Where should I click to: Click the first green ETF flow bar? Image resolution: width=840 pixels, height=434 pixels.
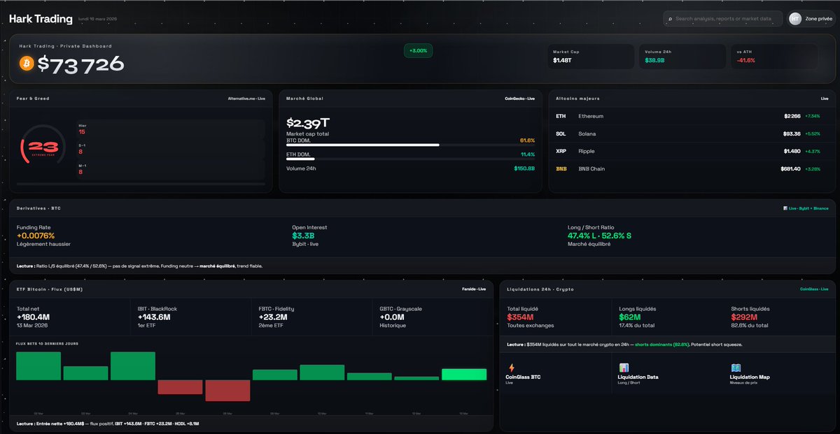38,366
